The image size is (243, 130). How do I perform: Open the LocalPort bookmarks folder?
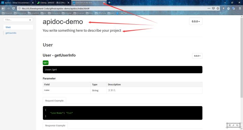click(x=34, y=13)
